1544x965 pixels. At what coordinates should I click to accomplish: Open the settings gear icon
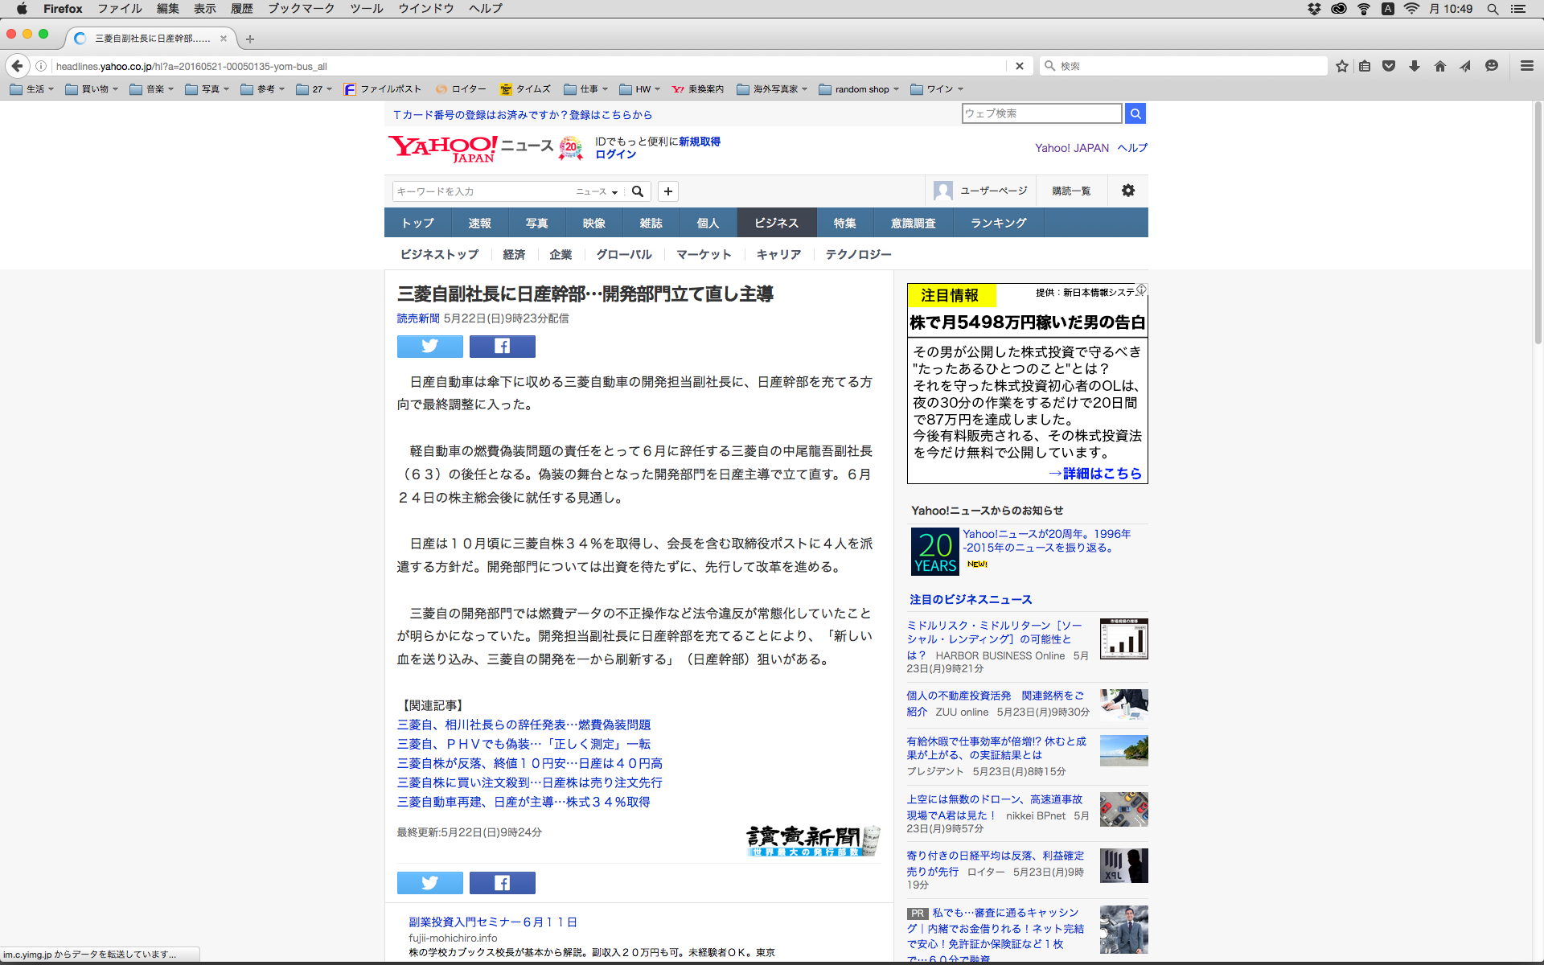(x=1127, y=191)
